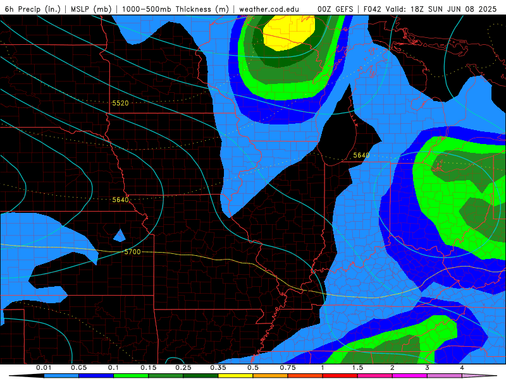Image resolution: width=506 pixels, height=379 pixels.
Task: Click the 2 legend value
Action: point(392,368)
